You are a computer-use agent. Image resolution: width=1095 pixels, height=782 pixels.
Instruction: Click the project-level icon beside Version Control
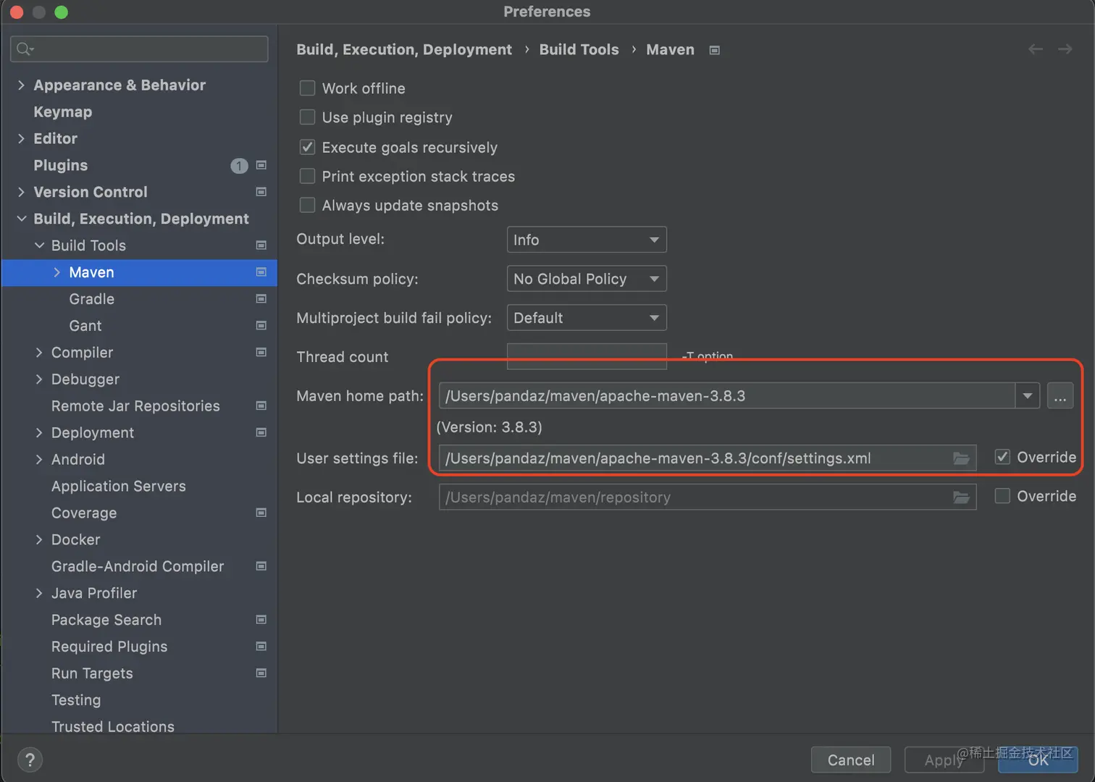point(261,192)
